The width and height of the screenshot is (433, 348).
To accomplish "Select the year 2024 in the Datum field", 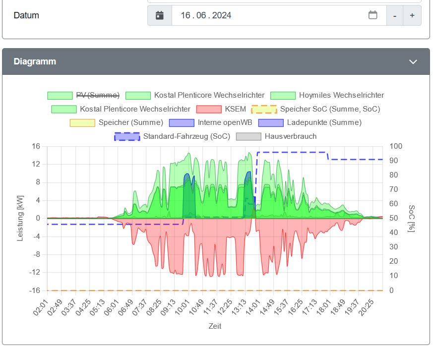I will (x=222, y=15).
